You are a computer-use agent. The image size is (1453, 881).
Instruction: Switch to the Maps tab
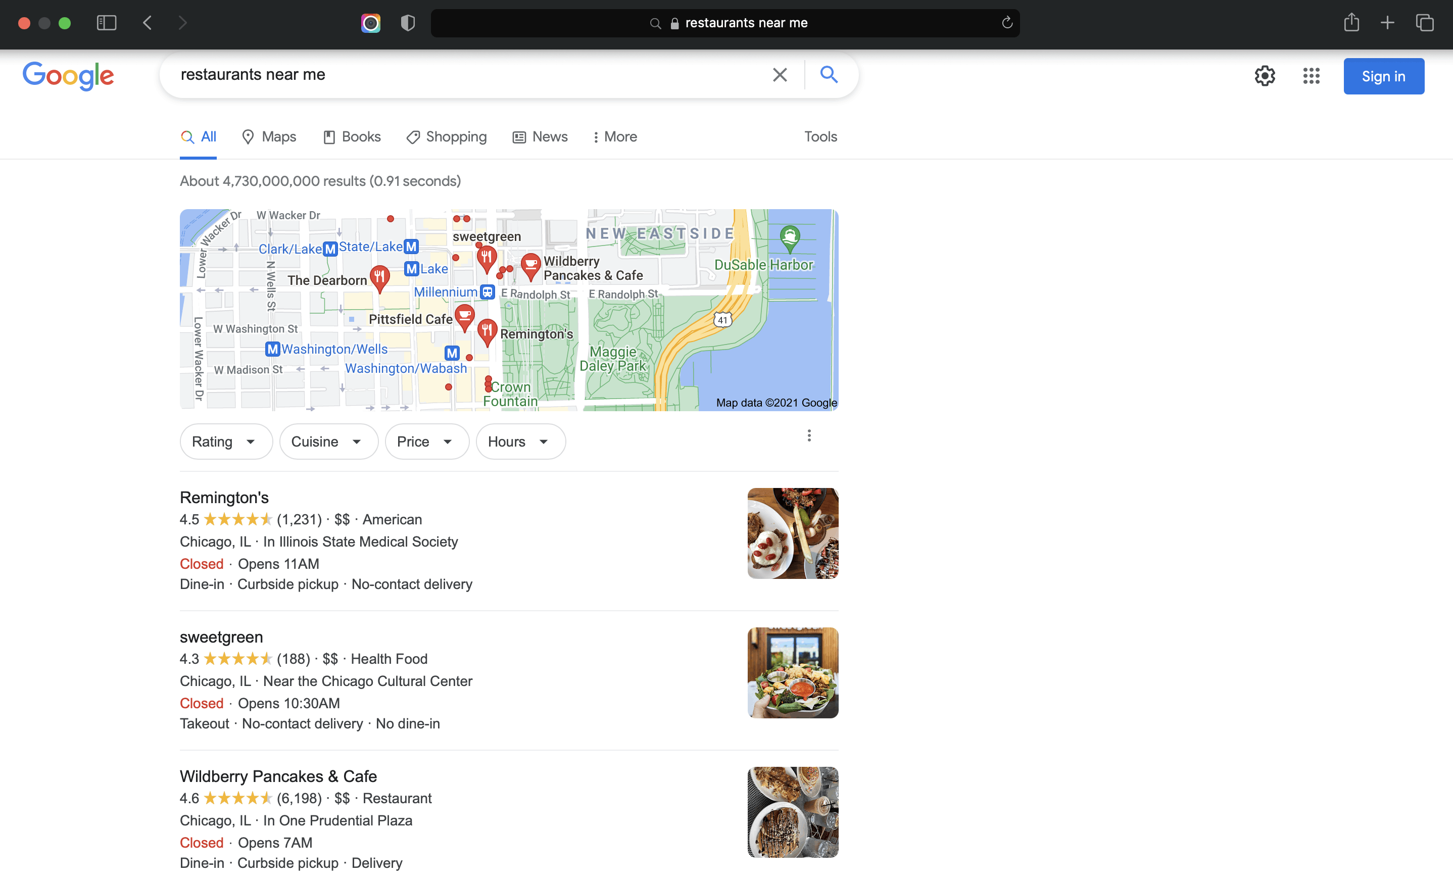pos(269,137)
